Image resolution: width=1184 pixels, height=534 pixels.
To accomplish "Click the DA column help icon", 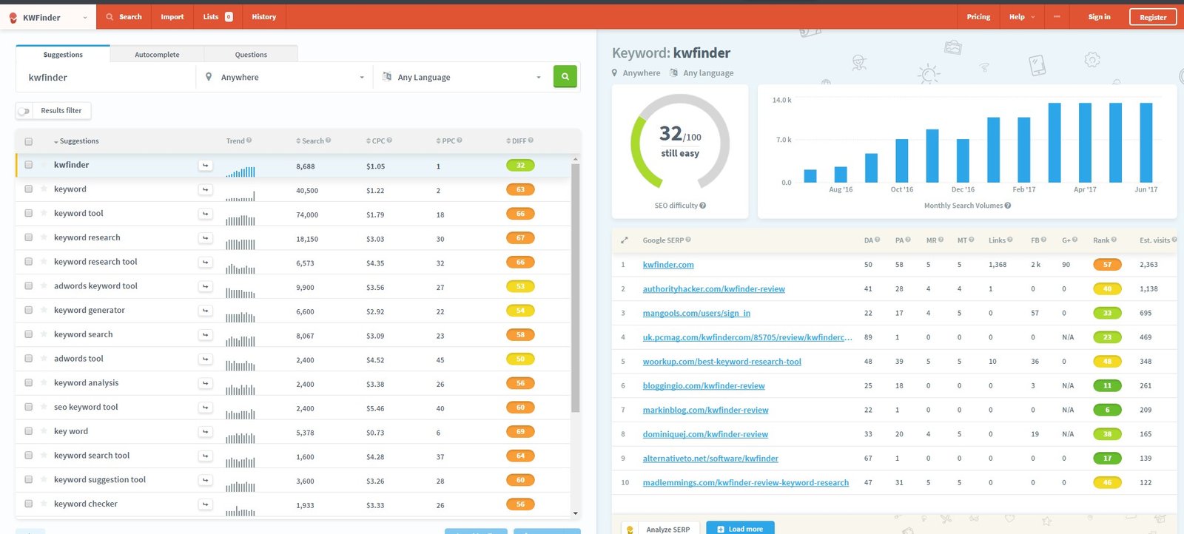I will 878,240.
